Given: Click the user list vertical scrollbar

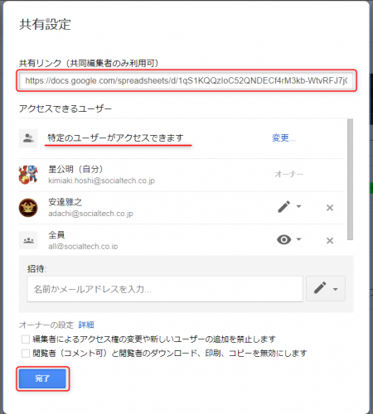Looking at the screenshot, I should point(350,180).
